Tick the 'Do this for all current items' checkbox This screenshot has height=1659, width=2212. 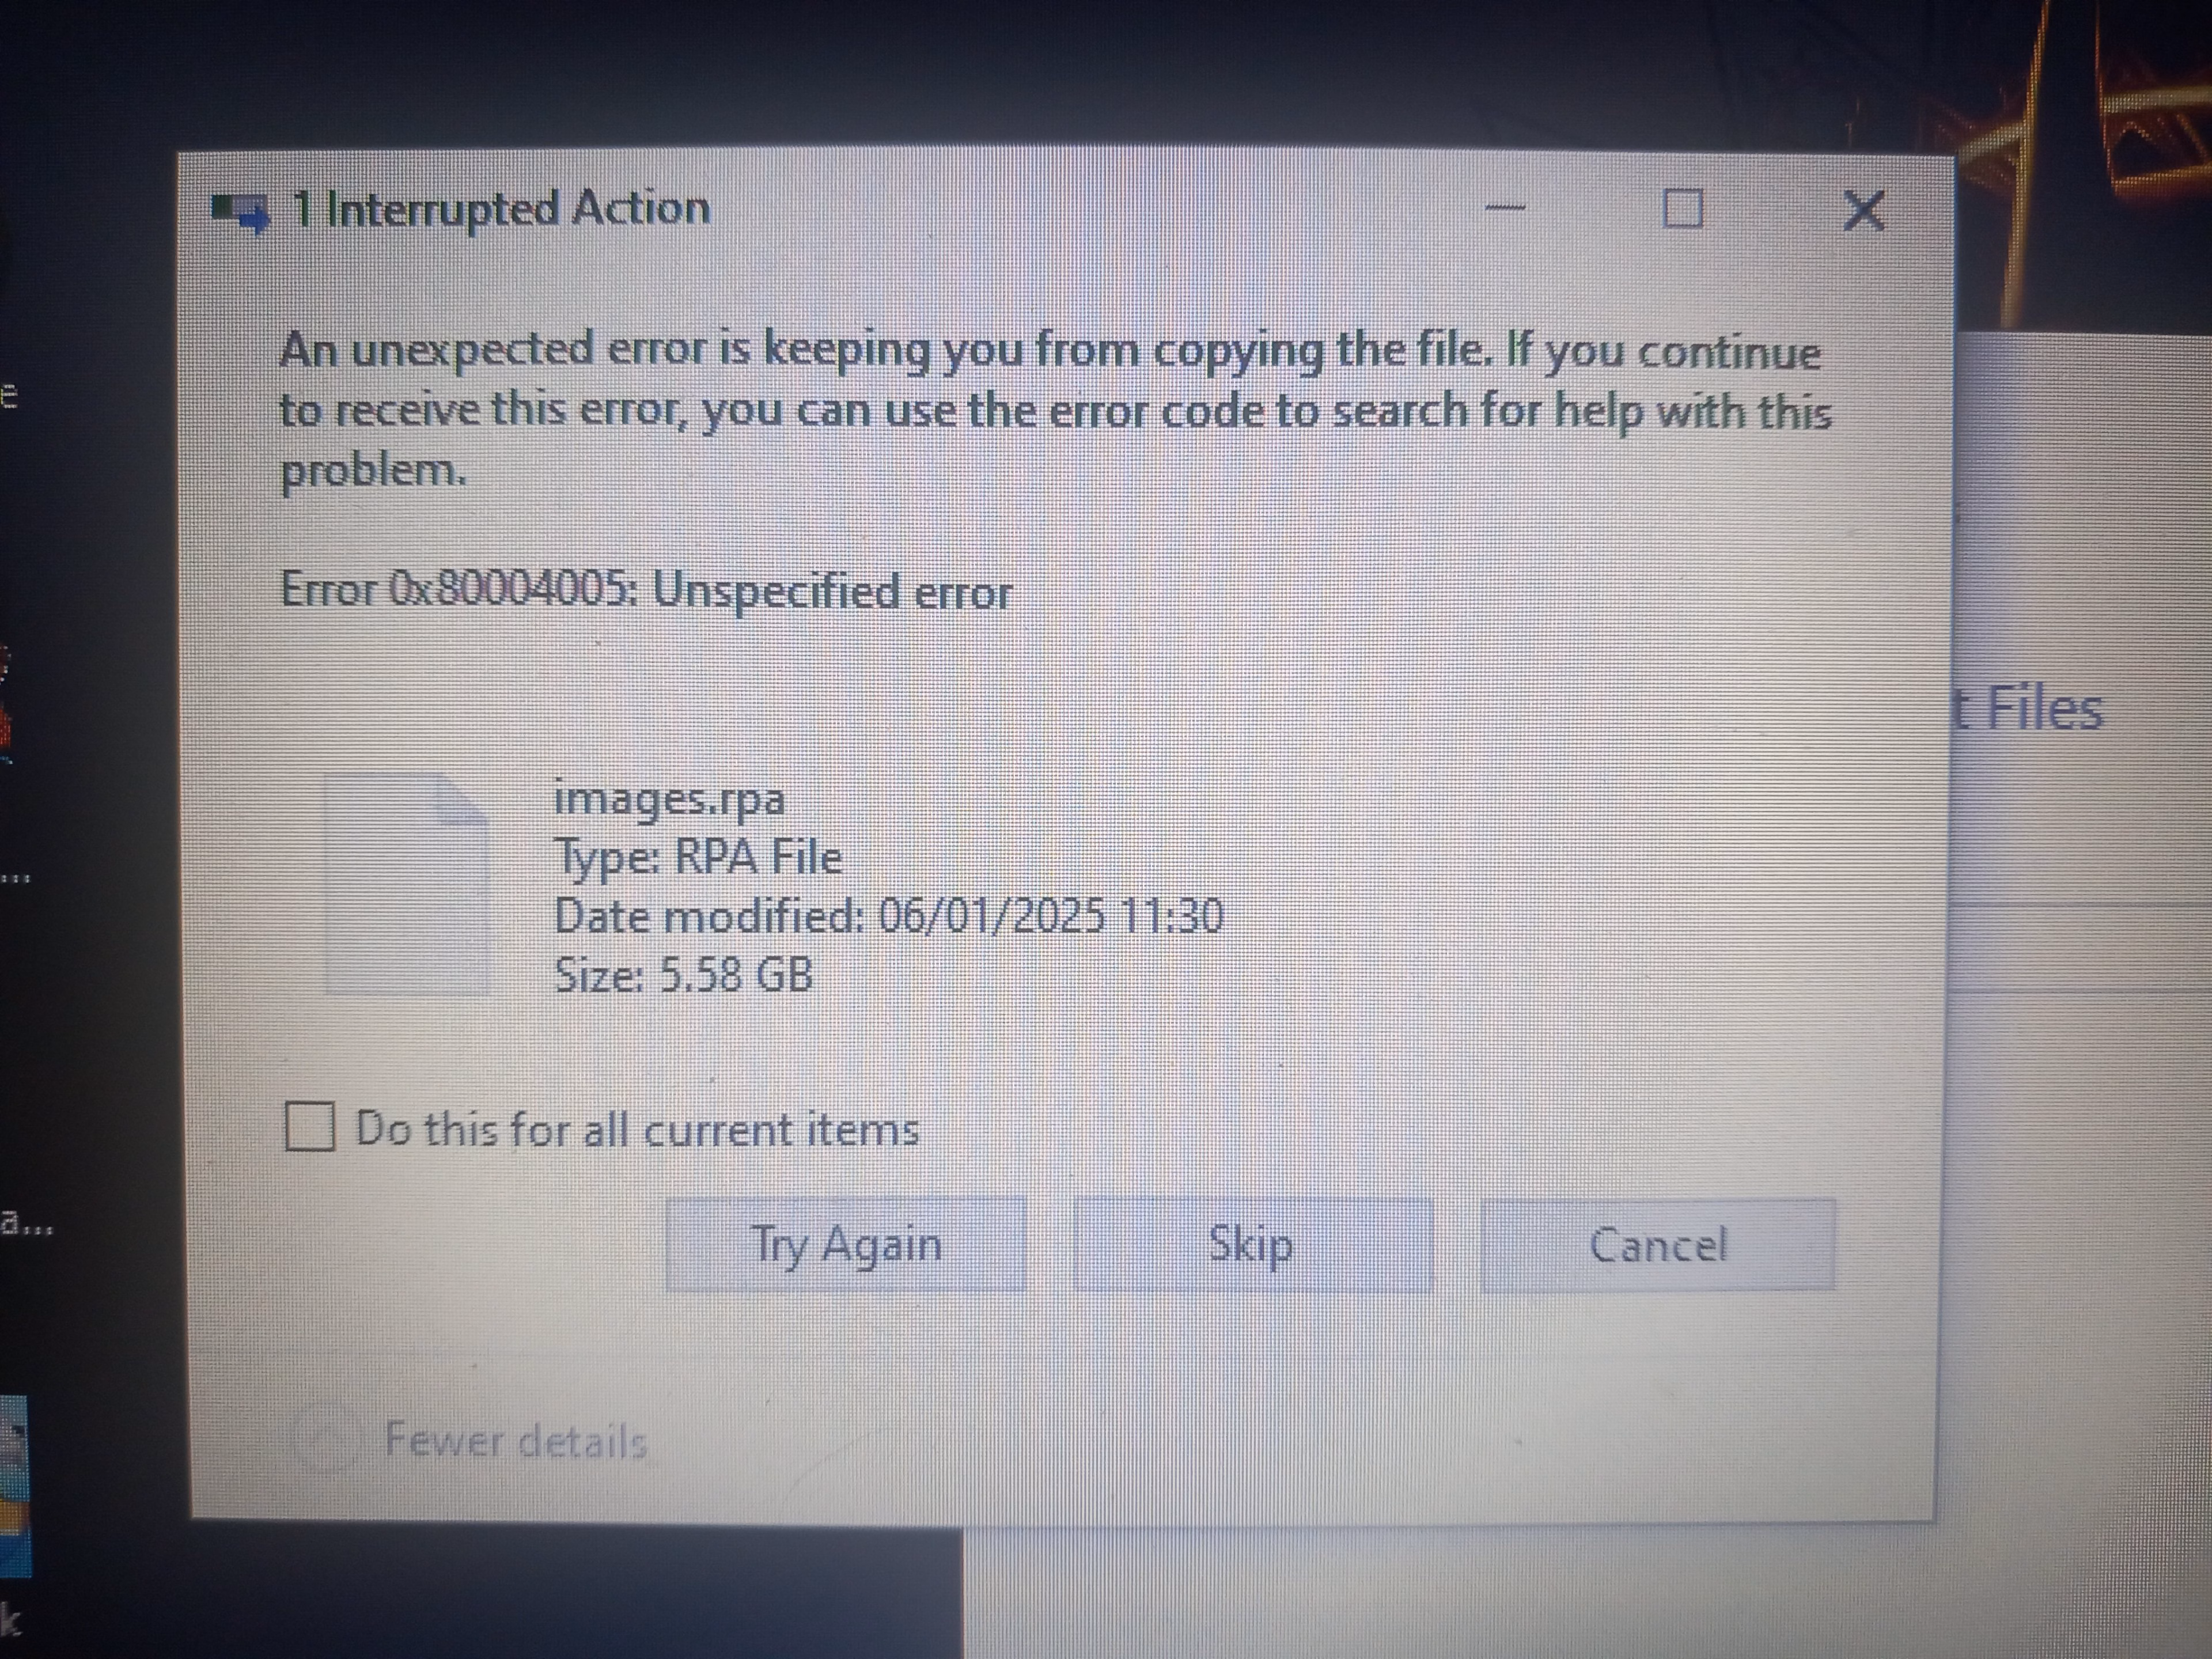click(309, 1127)
